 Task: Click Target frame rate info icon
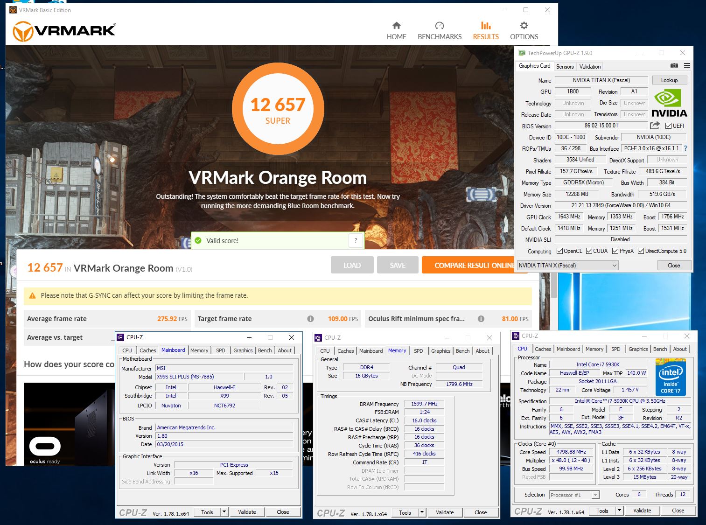pyautogui.click(x=310, y=319)
